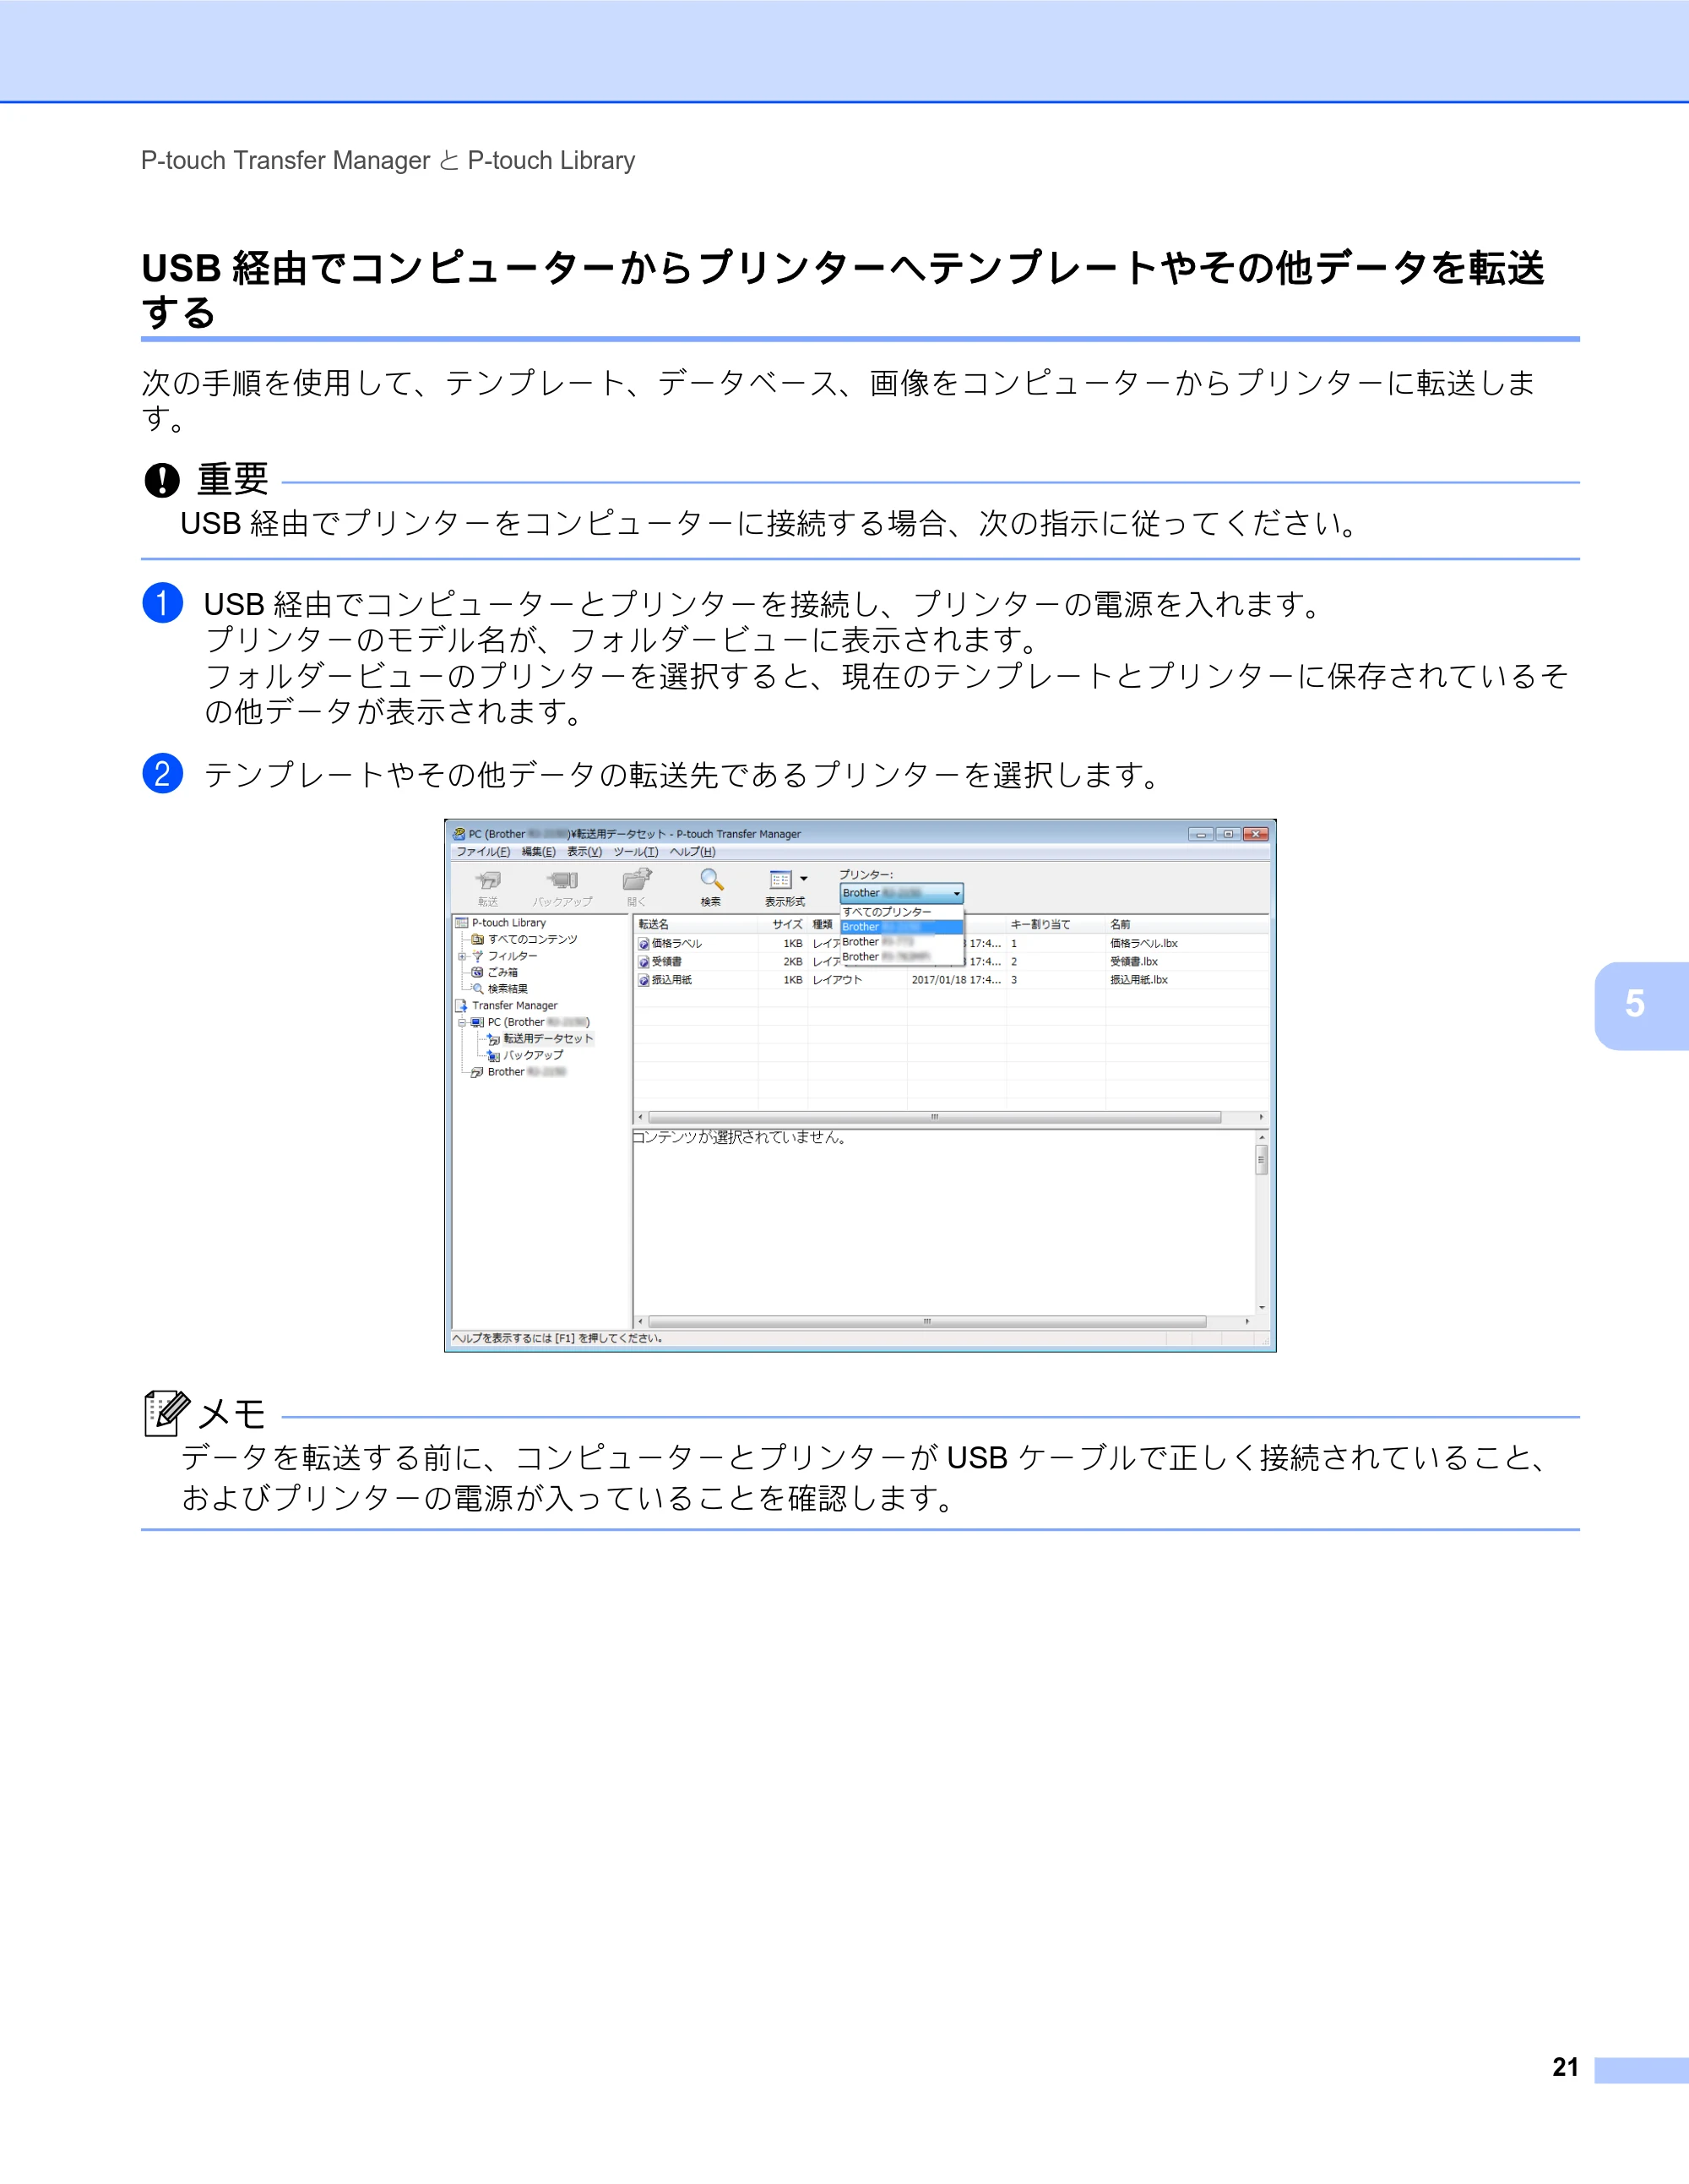
Task: Click the 転送 (Transfer) toolbar icon
Action: tap(488, 880)
